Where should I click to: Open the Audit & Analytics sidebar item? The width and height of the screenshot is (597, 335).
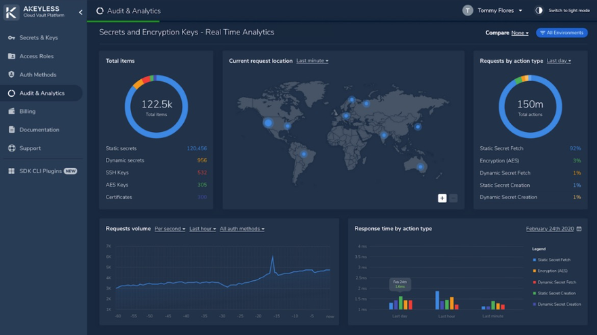[41, 93]
